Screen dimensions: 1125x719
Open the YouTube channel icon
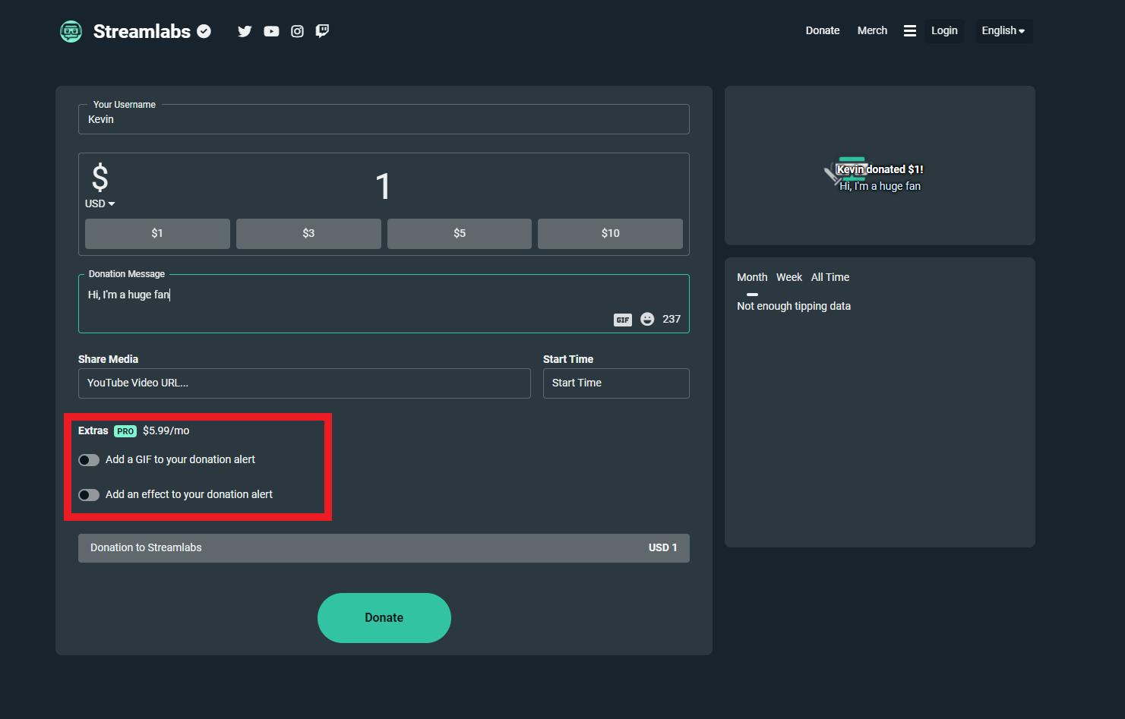tap(271, 31)
